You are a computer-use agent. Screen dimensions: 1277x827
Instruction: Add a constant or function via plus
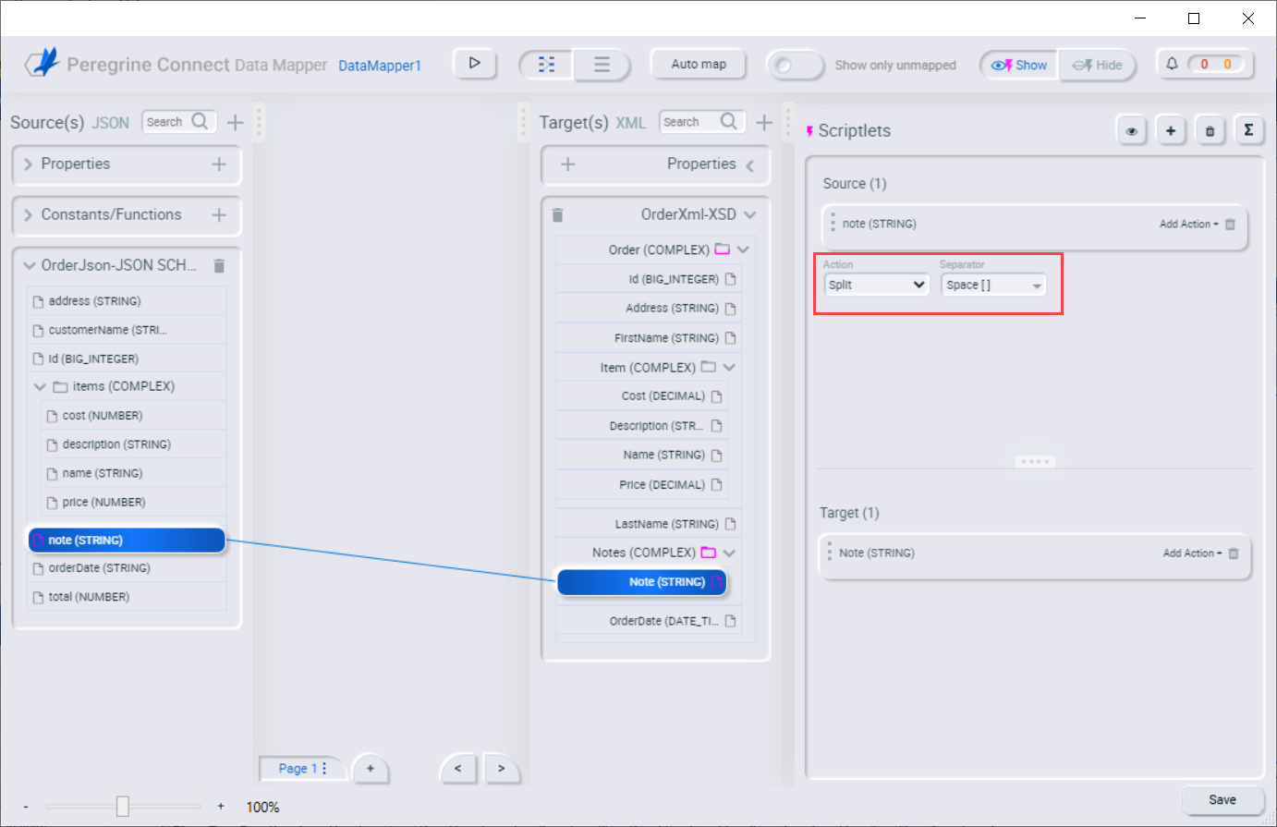point(219,214)
